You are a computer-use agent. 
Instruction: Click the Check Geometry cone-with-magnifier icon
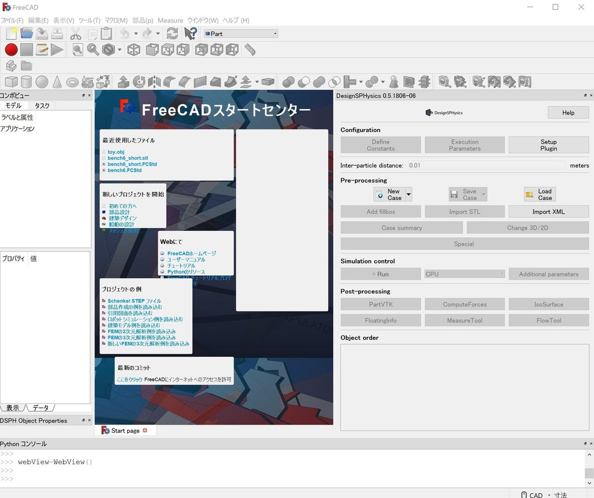tap(394, 81)
